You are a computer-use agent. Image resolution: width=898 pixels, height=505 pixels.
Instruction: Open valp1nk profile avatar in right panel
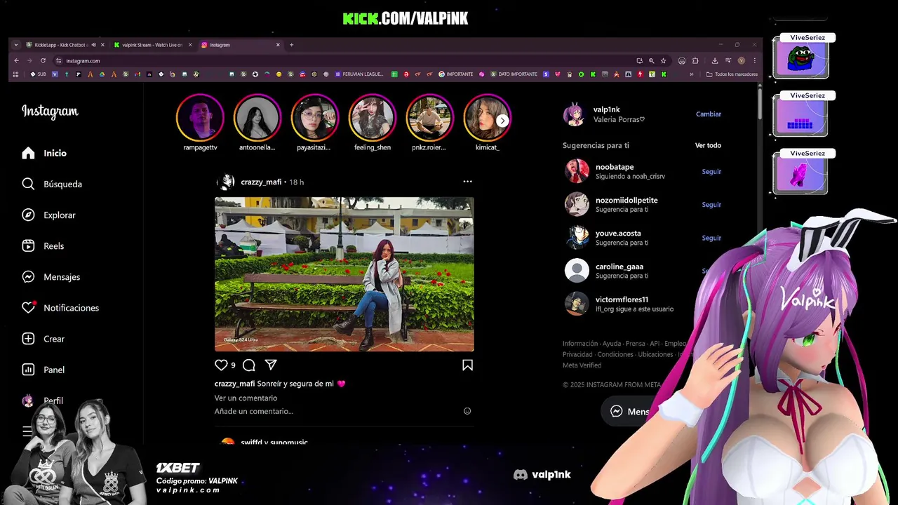pyautogui.click(x=575, y=114)
